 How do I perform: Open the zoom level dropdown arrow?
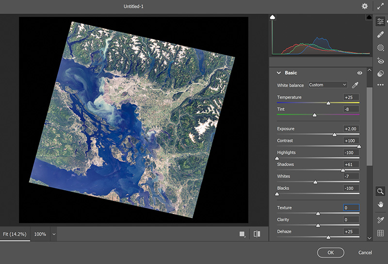pos(54,234)
